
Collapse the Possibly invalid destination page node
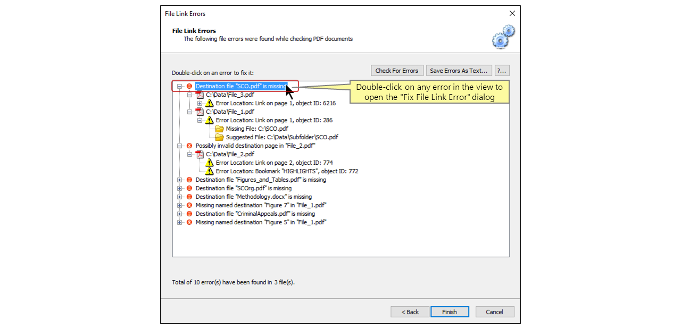(x=180, y=146)
